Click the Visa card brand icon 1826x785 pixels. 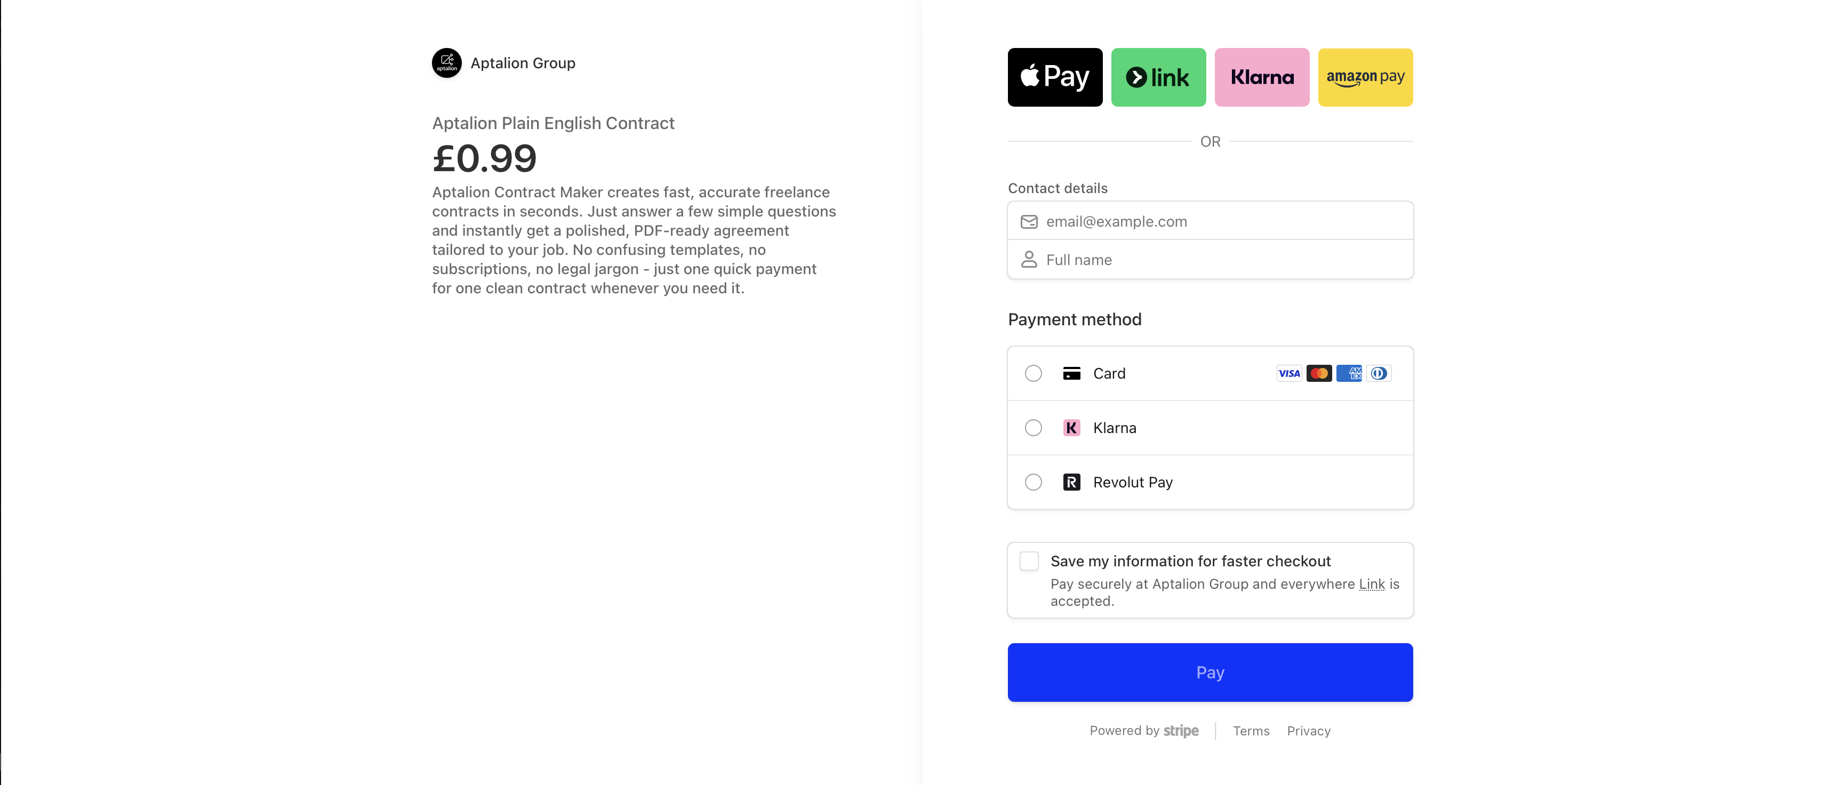pyautogui.click(x=1288, y=373)
